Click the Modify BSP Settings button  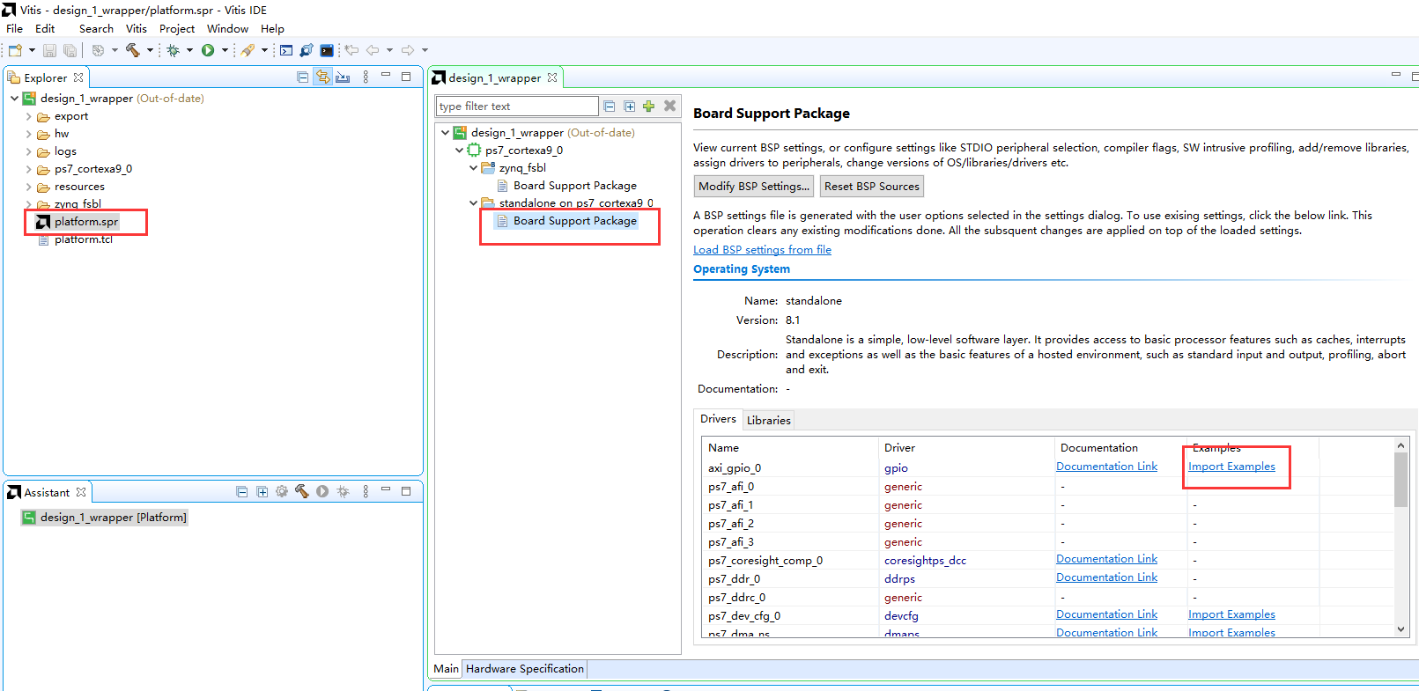[754, 187]
